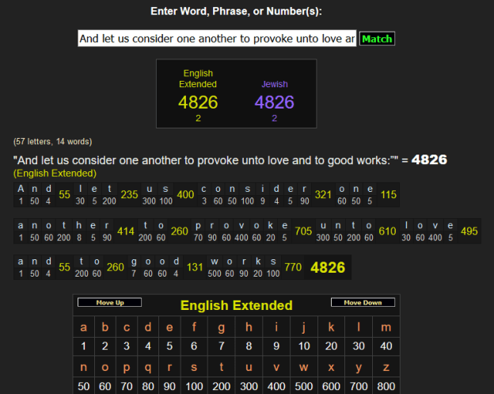494x394 pixels.
Task: Click letter 'n' in the cipher chart
Action: [x=85, y=367]
